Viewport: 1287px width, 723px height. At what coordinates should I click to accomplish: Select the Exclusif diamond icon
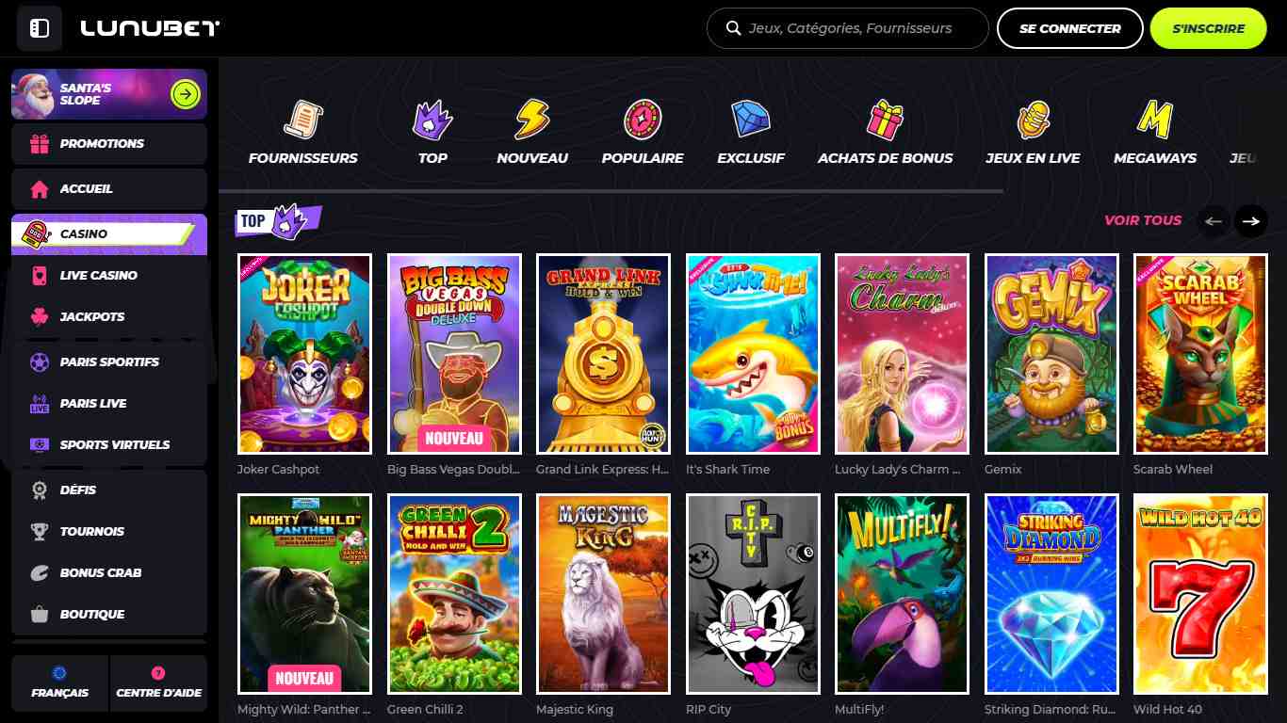pyautogui.click(x=751, y=120)
